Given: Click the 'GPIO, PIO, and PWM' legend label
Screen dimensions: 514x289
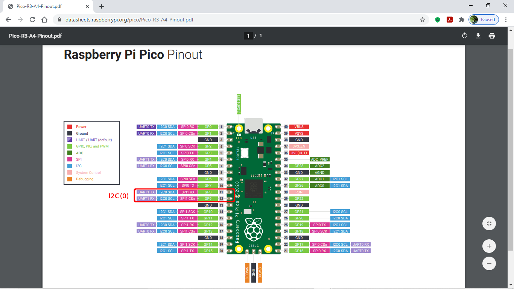Looking at the screenshot, I should click(92, 146).
